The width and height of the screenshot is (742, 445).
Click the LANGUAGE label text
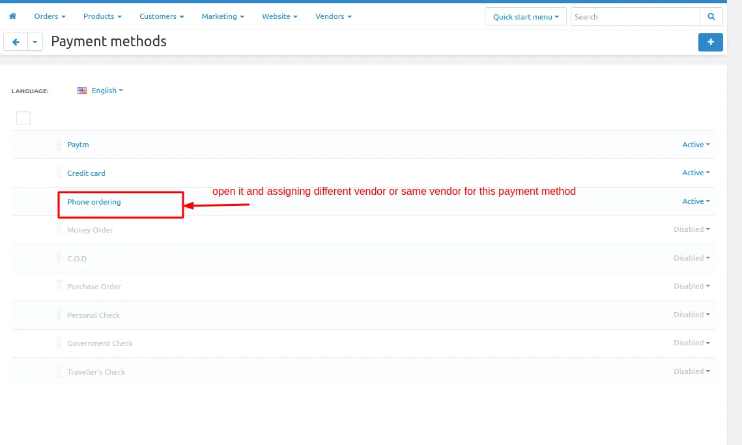coord(30,91)
